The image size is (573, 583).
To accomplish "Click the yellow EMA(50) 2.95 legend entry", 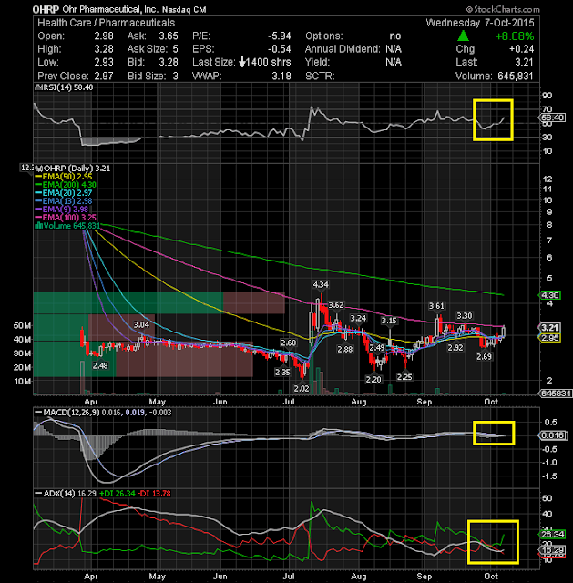I will [x=63, y=177].
